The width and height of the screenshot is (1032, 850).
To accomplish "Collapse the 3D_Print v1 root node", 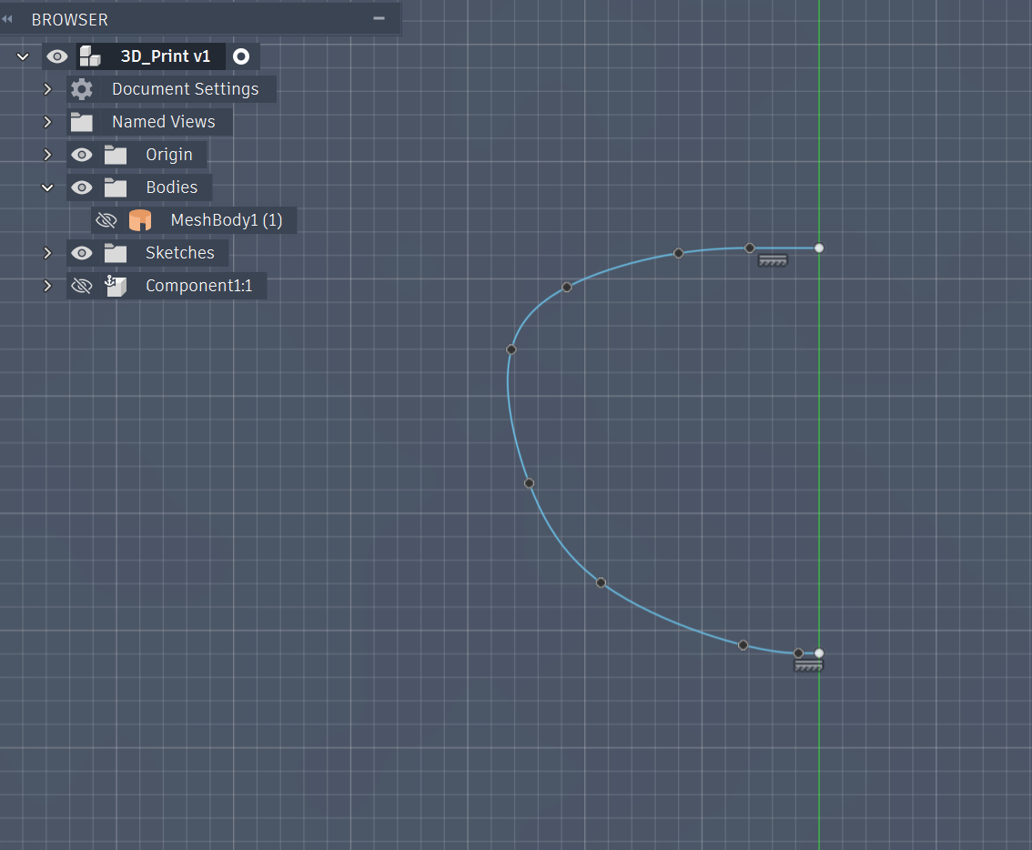I will tap(23, 56).
